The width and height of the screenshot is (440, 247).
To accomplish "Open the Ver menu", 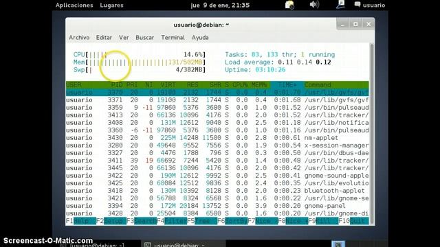I will (x=124, y=38).
